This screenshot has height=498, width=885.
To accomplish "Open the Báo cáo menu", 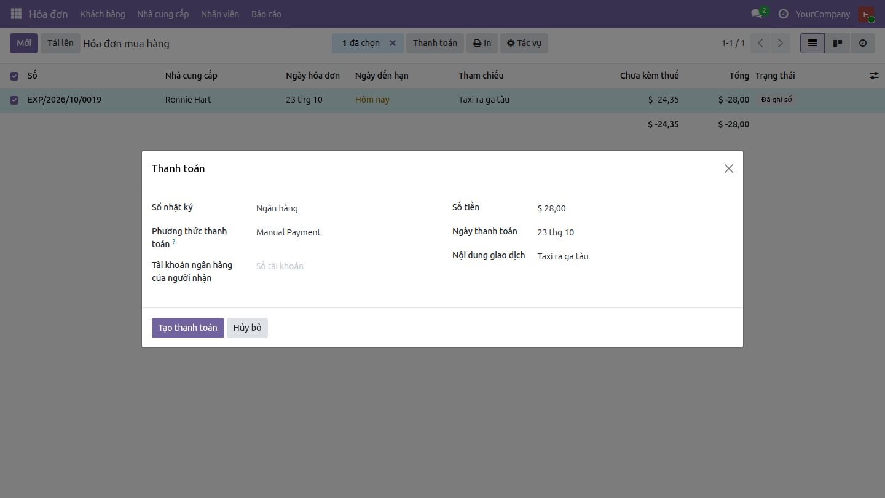I will (x=266, y=14).
